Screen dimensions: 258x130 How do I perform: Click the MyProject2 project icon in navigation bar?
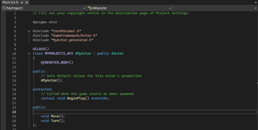click(x=4, y=8)
